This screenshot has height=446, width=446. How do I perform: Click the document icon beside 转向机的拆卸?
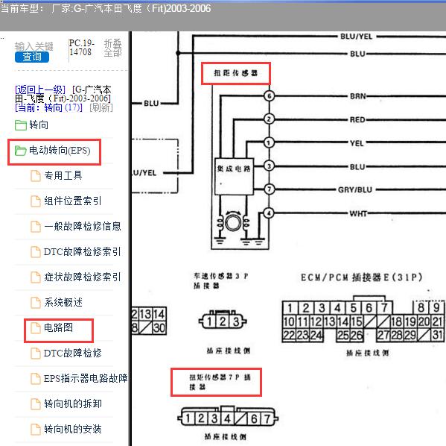pyautogui.click(x=36, y=403)
